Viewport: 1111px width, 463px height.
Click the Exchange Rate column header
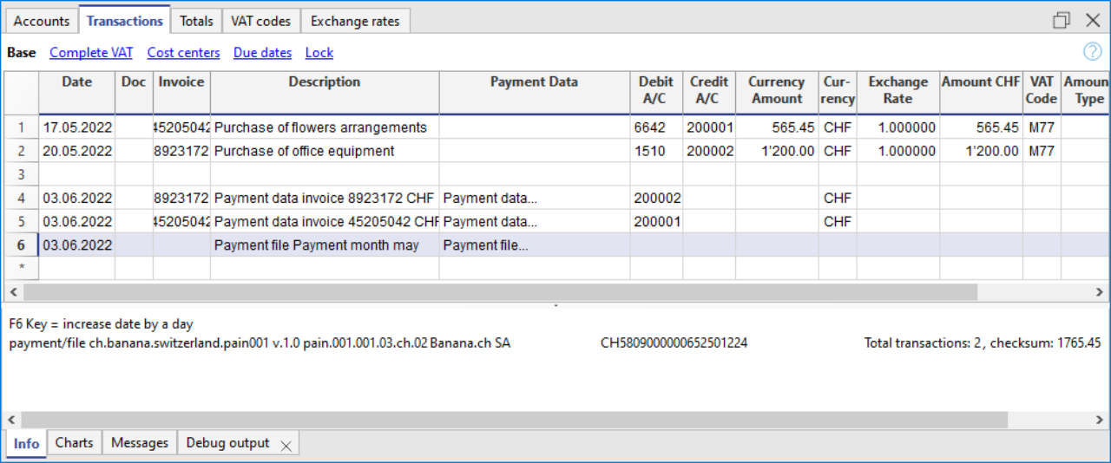(898, 91)
